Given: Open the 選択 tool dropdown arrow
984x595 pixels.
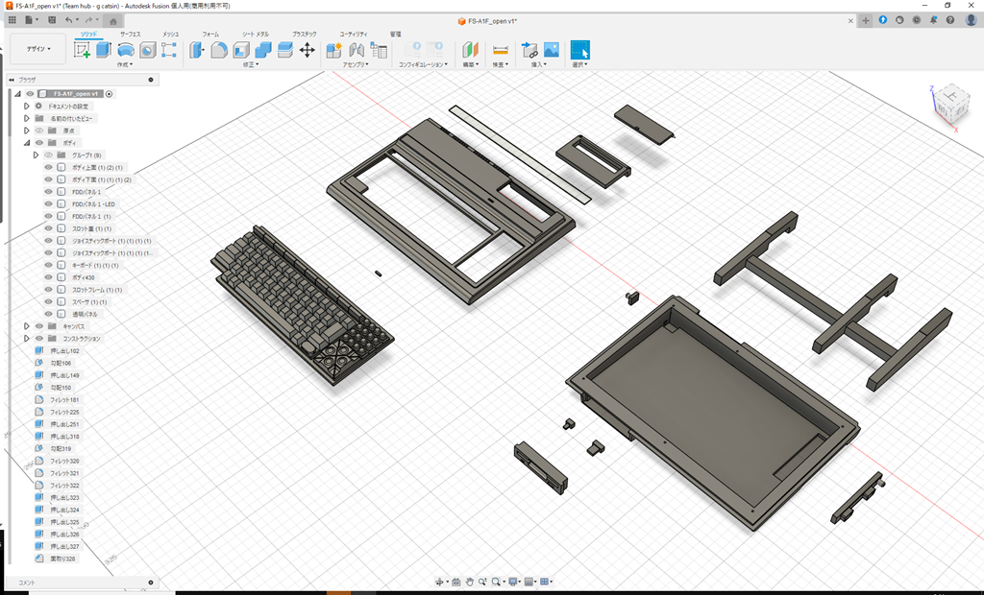Looking at the screenshot, I should click(x=586, y=66).
